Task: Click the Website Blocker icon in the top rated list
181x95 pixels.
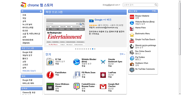Action: (132, 23)
